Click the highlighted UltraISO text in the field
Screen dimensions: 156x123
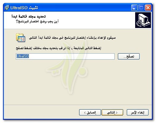click(23, 56)
